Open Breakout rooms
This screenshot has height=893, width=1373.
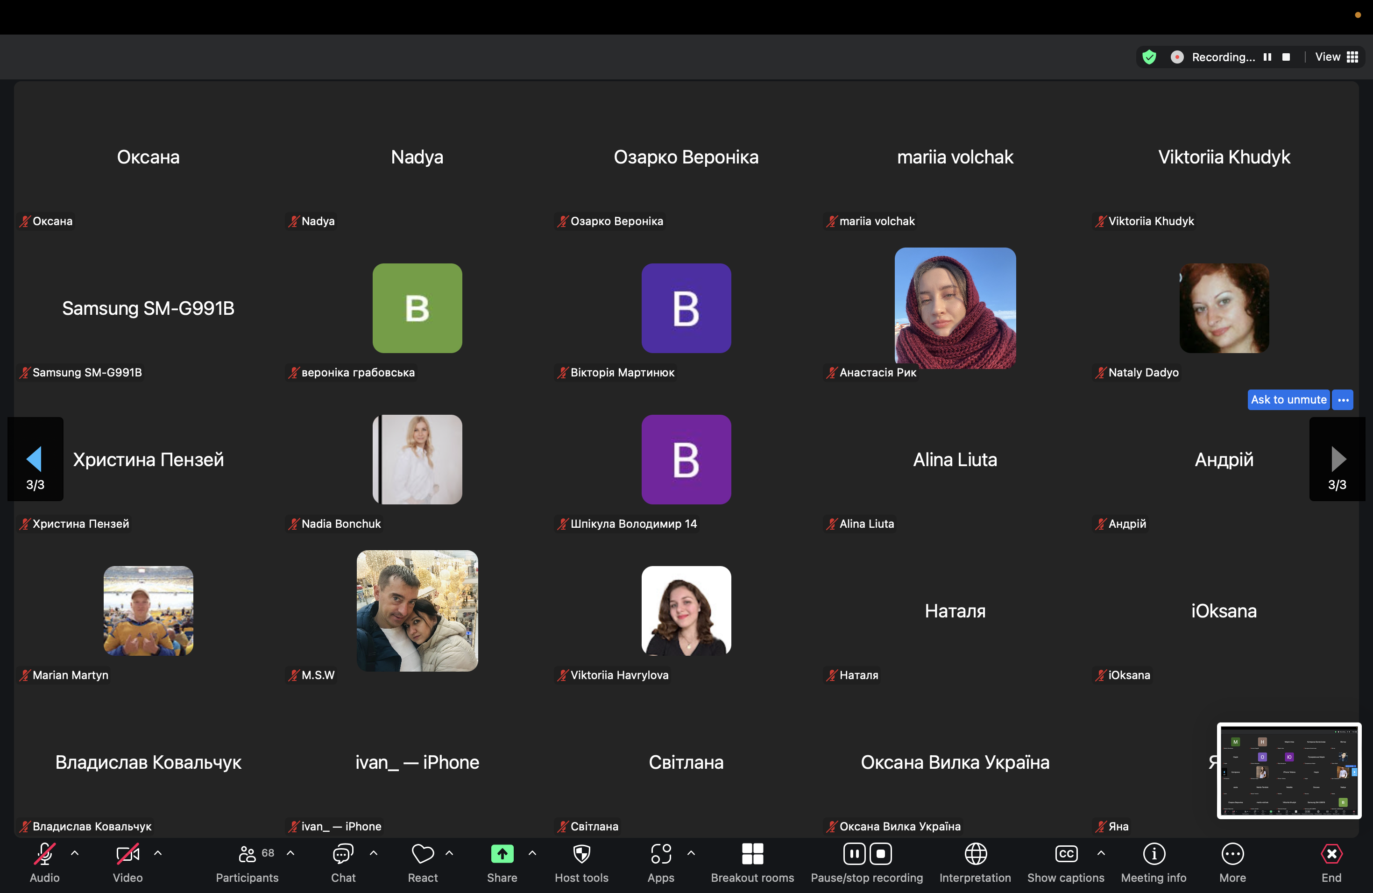tap(752, 854)
